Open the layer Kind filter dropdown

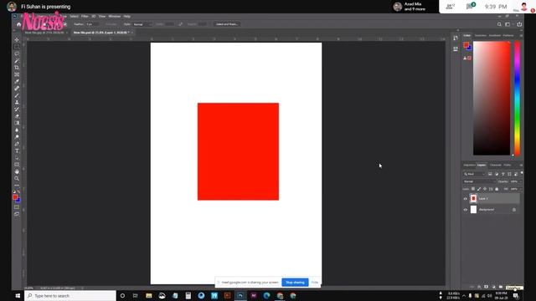tap(474, 174)
